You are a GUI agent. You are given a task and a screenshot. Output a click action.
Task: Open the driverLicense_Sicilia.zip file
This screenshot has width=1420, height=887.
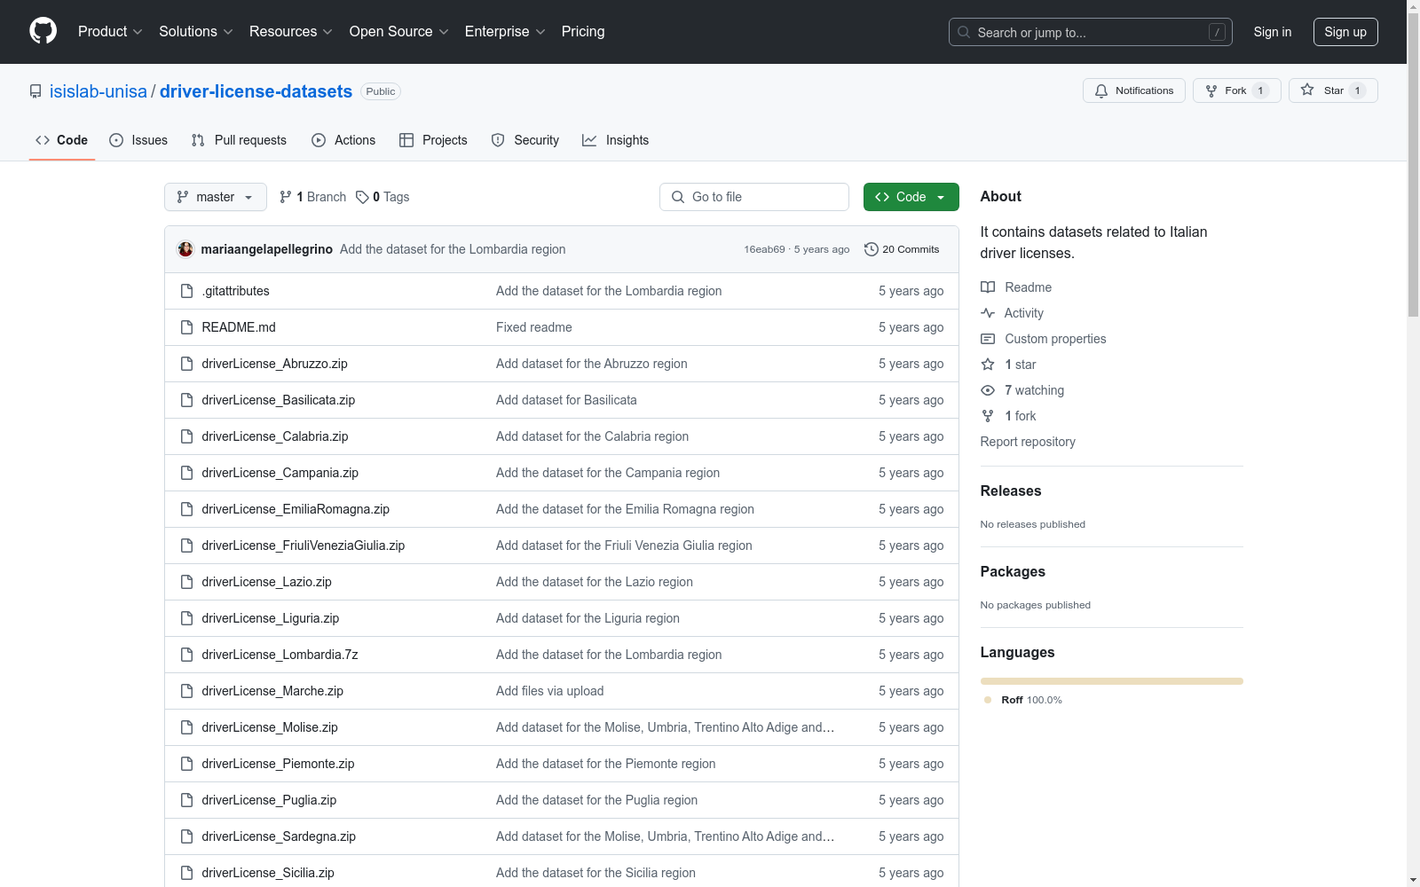point(268,873)
